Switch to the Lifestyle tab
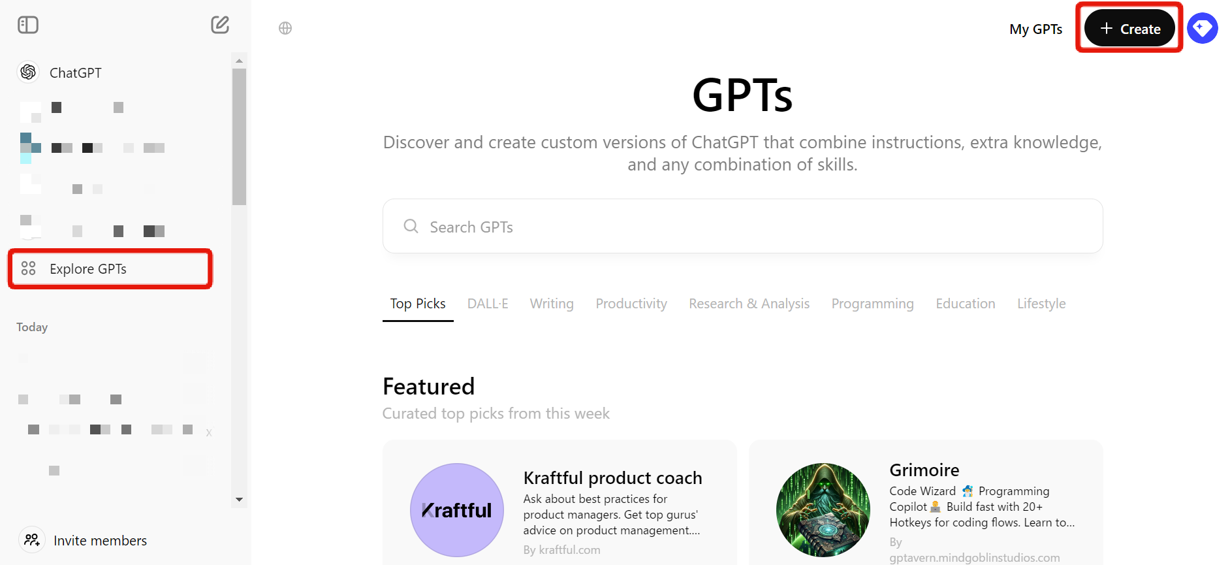The image size is (1230, 565). pos(1041,304)
